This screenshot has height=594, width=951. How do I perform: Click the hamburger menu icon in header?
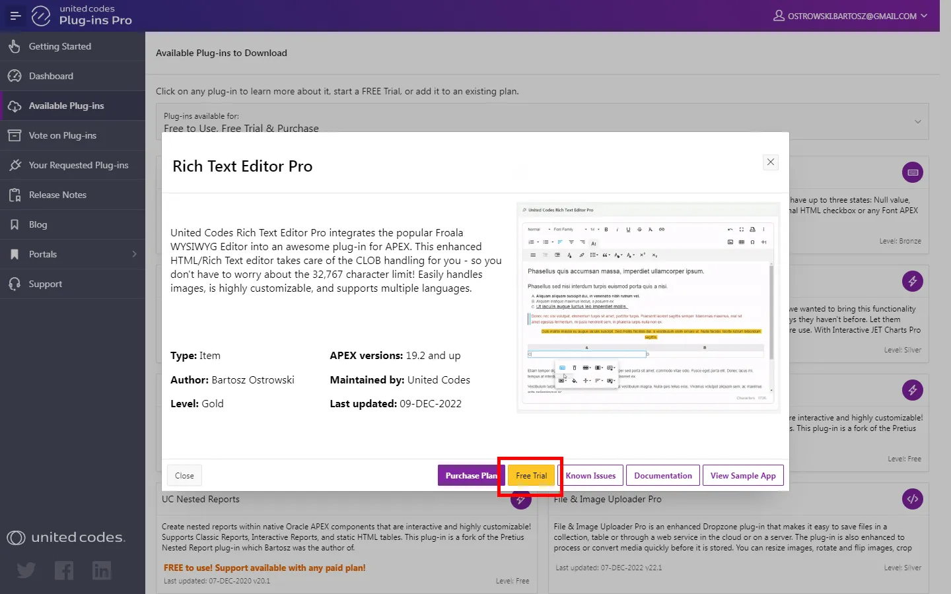(15, 16)
